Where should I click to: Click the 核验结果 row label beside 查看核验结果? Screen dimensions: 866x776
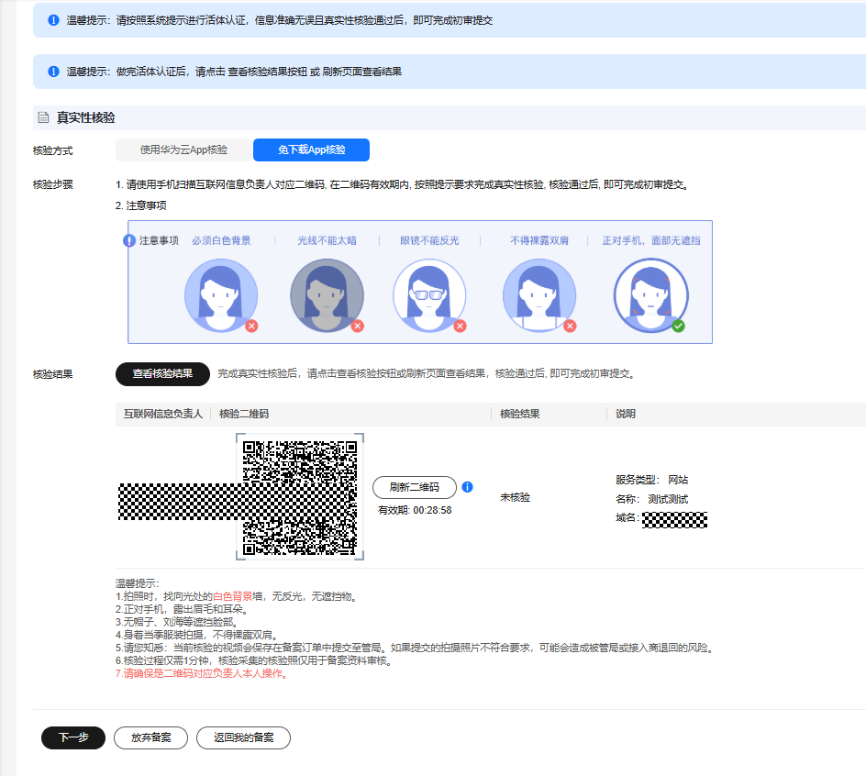(52, 374)
